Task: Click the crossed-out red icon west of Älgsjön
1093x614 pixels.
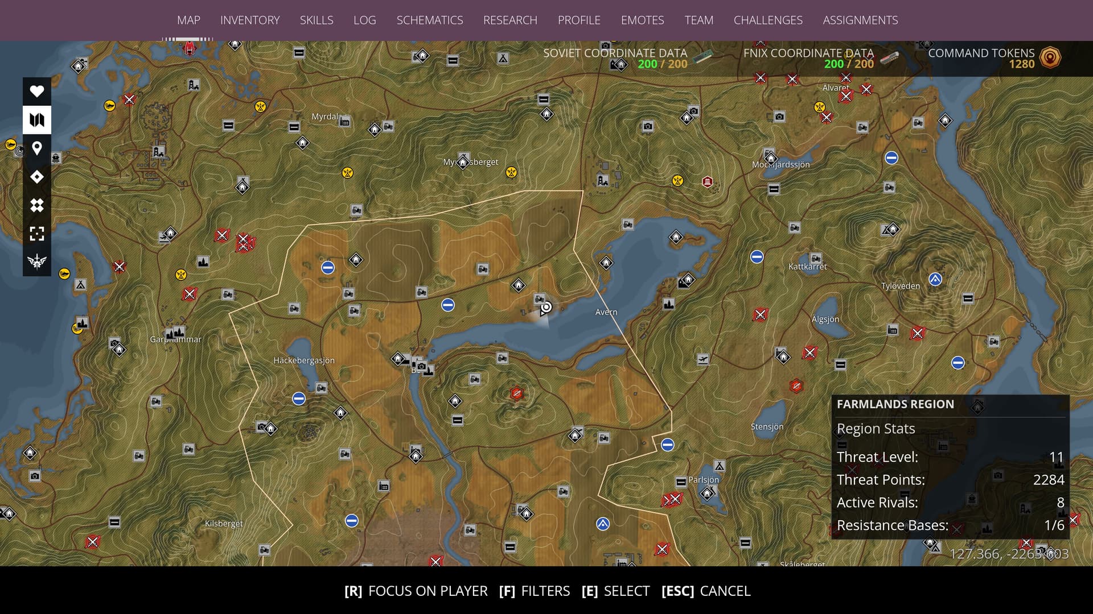Action: point(760,314)
